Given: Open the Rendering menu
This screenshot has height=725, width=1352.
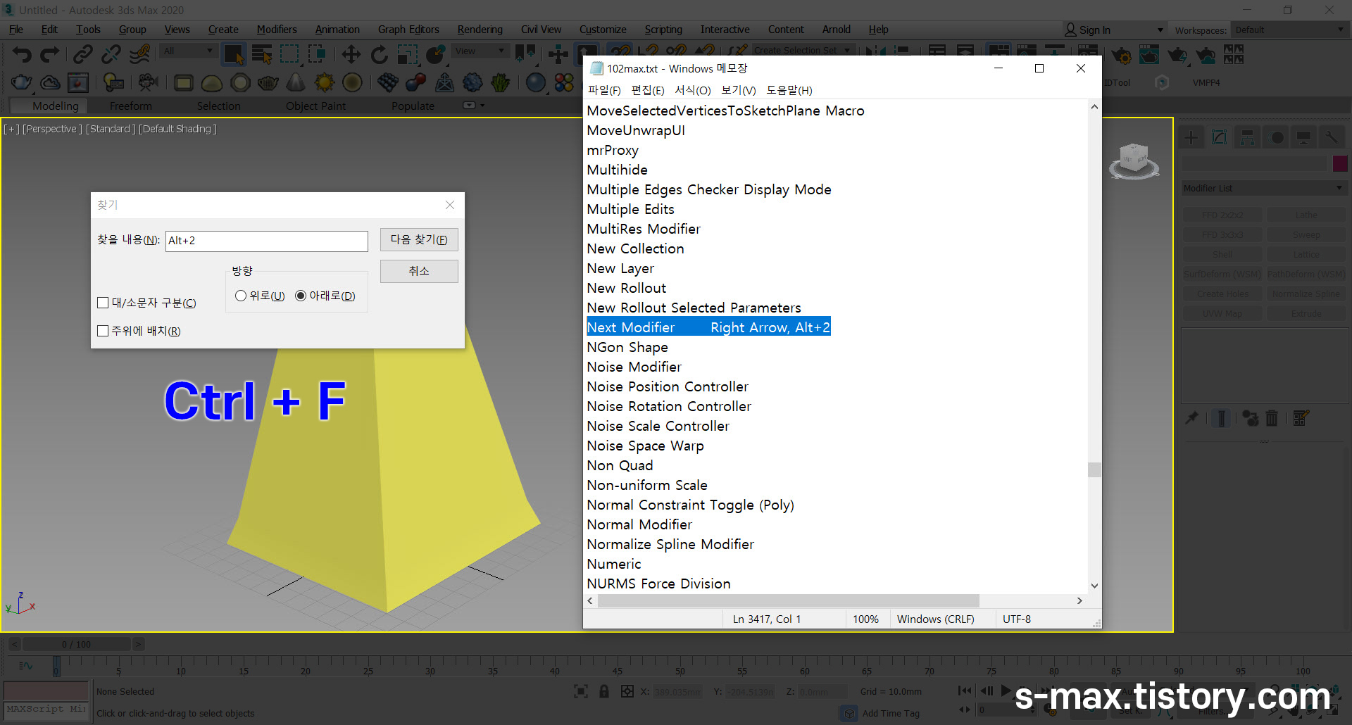Looking at the screenshot, I should click(480, 30).
